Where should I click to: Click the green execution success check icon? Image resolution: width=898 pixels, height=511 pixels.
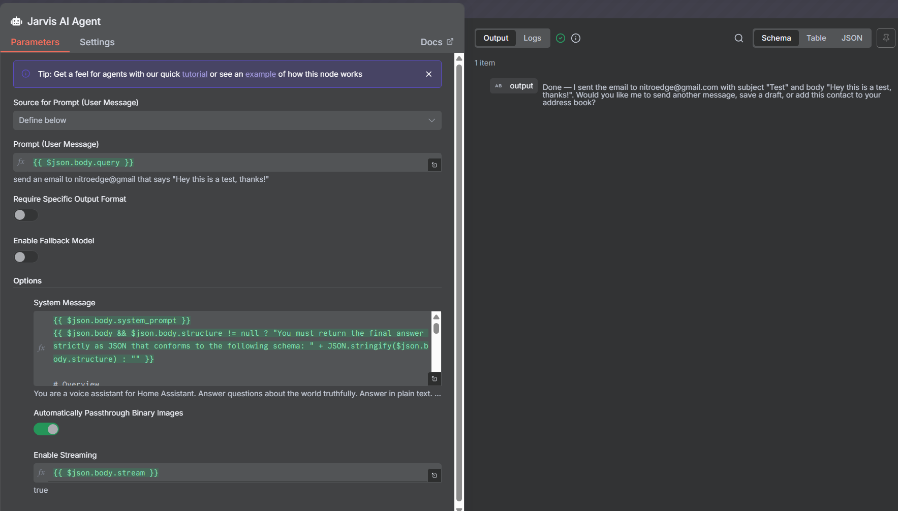coord(560,38)
